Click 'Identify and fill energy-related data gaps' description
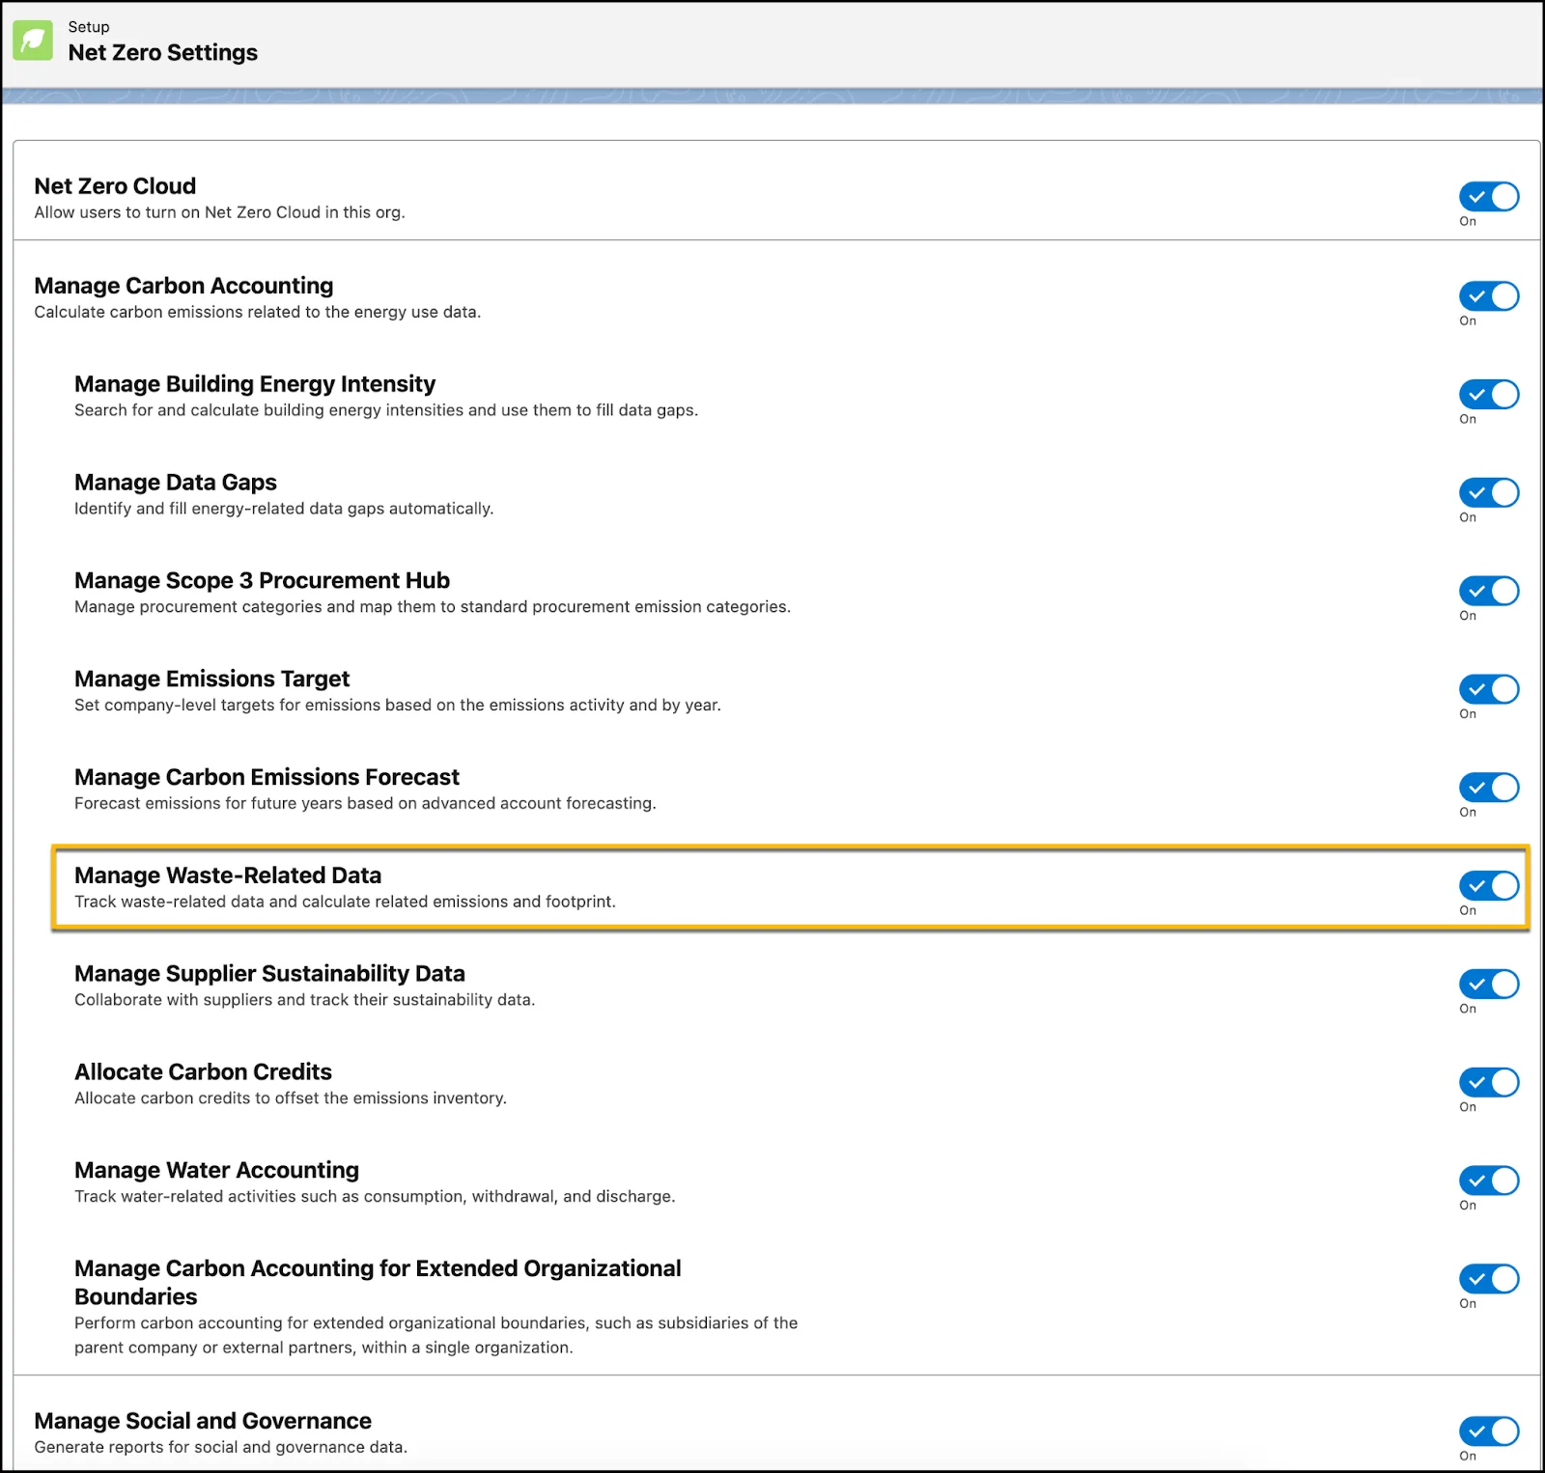This screenshot has height=1473, width=1545. 284,509
